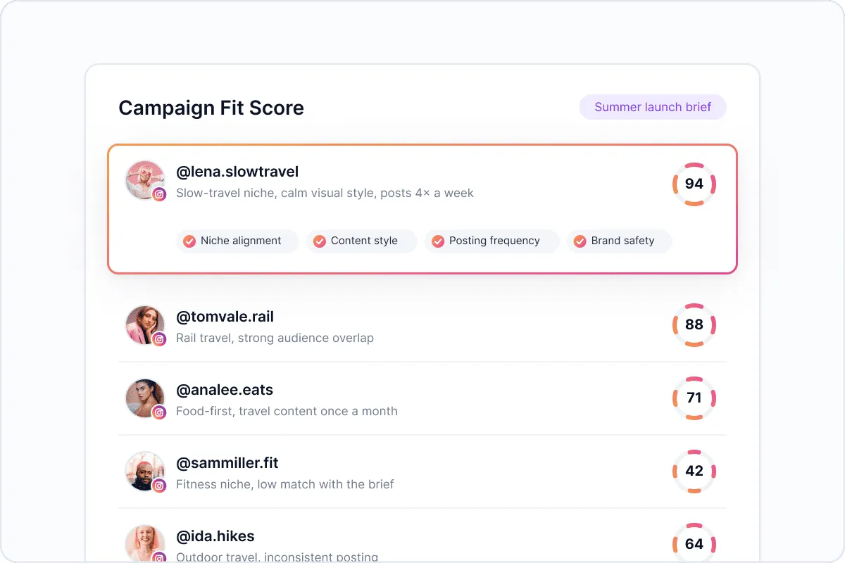Click 'Outdoor travel, inconsistent posting' text
The image size is (845, 563).
click(277, 557)
